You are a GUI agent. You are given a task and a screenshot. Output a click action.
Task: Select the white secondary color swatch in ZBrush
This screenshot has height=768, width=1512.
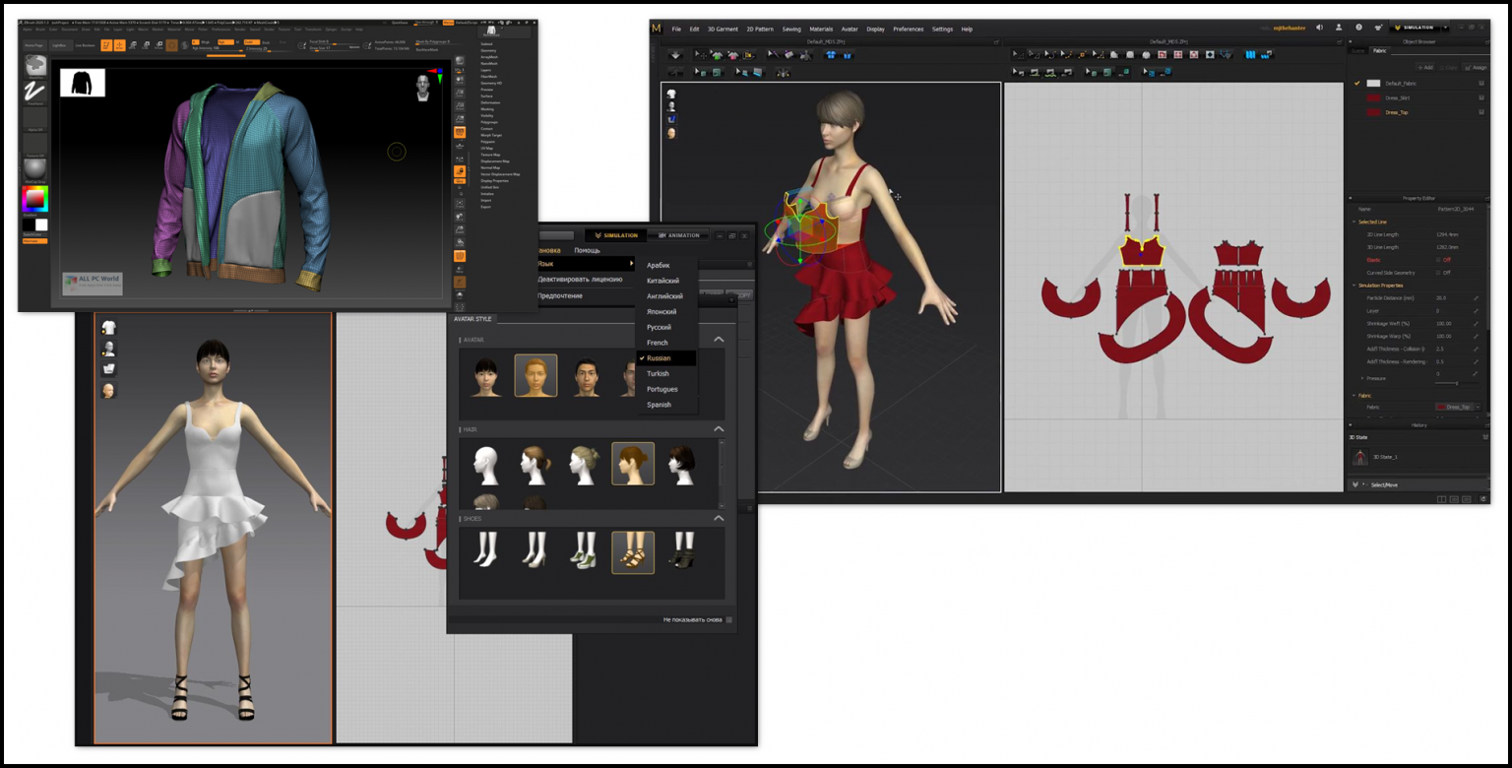click(41, 224)
